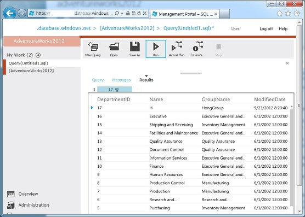The image size is (305, 217).
Task: Click the security lock icon
Action: coord(128,13)
